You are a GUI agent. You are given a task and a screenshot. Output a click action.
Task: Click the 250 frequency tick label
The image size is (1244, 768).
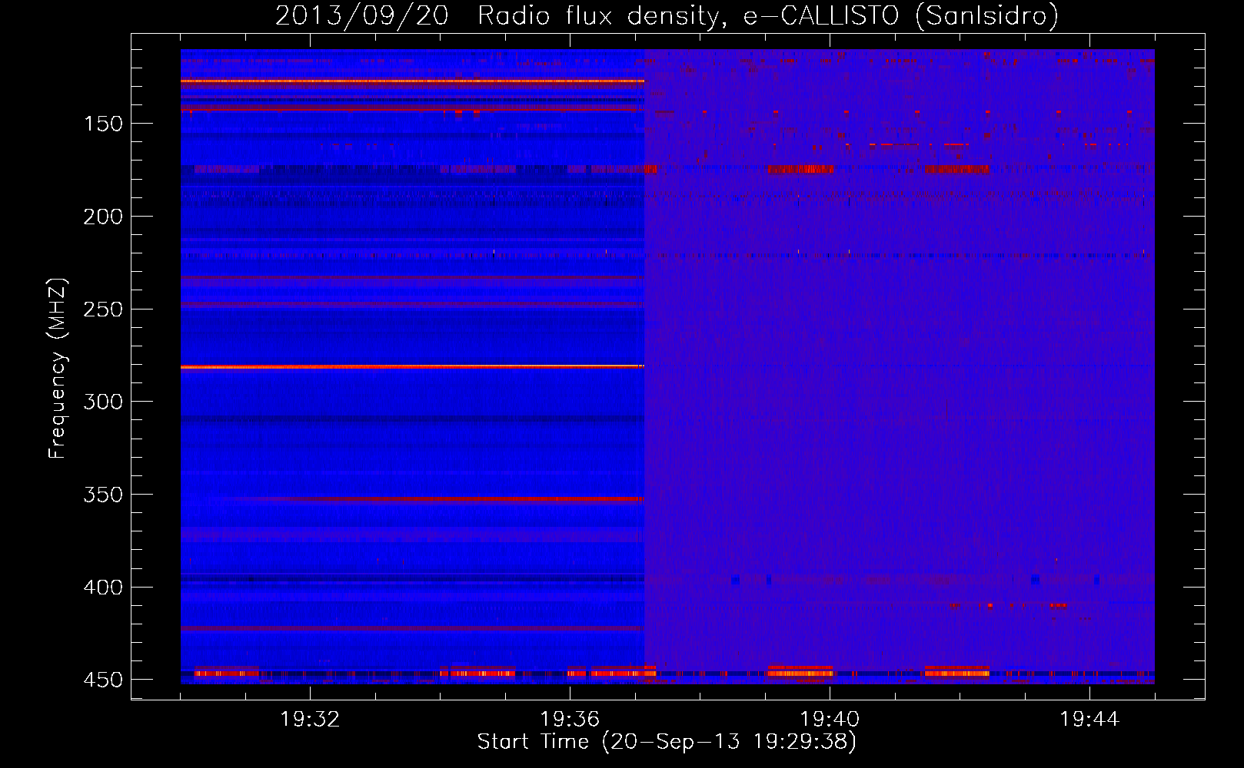tap(103, 310)
